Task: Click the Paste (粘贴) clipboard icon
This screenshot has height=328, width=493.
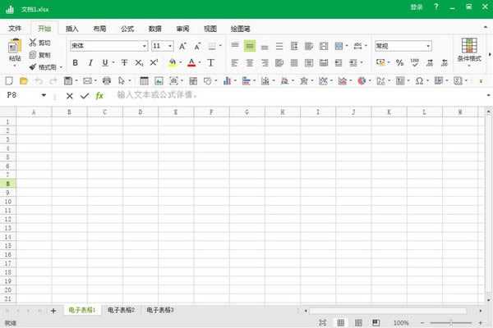Action: [x=15, y=46]
